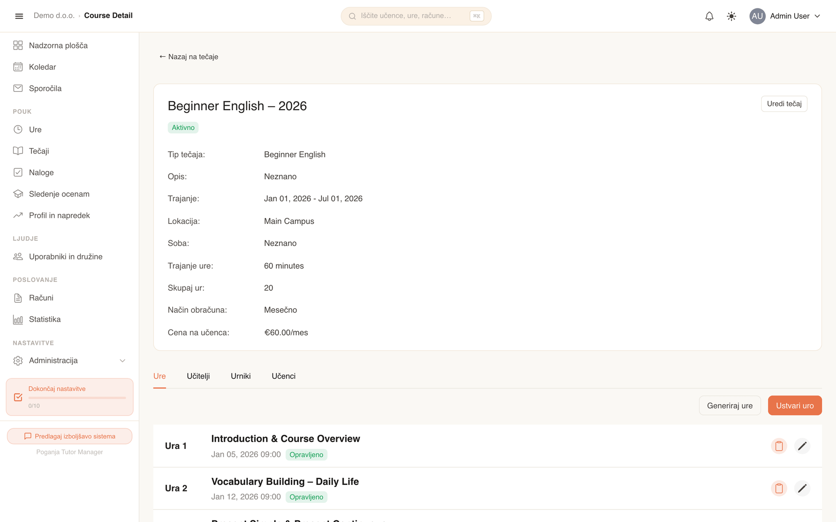The width and height of the screenshot is (836, 522).
Task: Open Nadzorna plošča dashboard icon
Action: click(x=18, y=46)
